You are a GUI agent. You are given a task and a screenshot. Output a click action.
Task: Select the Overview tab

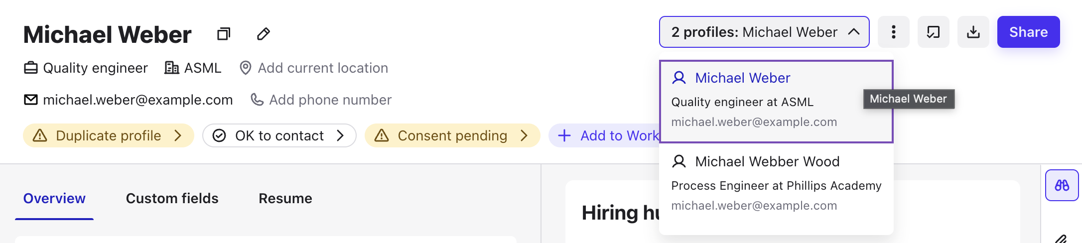click(x=54, y=198)
